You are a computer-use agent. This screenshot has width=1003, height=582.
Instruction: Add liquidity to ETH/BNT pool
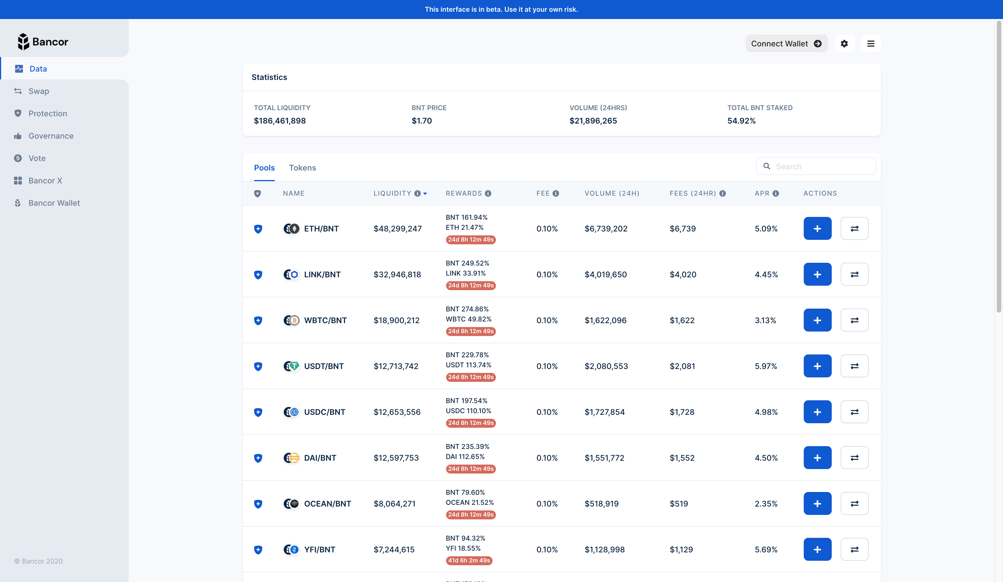pyautogui.click(x=817, y=228)
